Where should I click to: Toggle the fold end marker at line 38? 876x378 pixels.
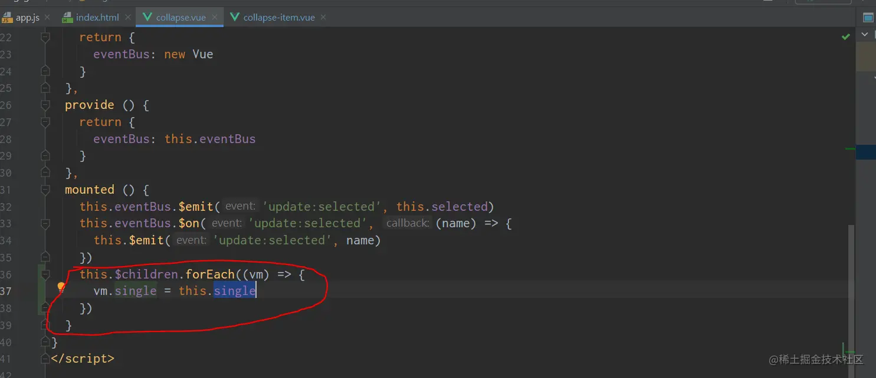point(45,309)
